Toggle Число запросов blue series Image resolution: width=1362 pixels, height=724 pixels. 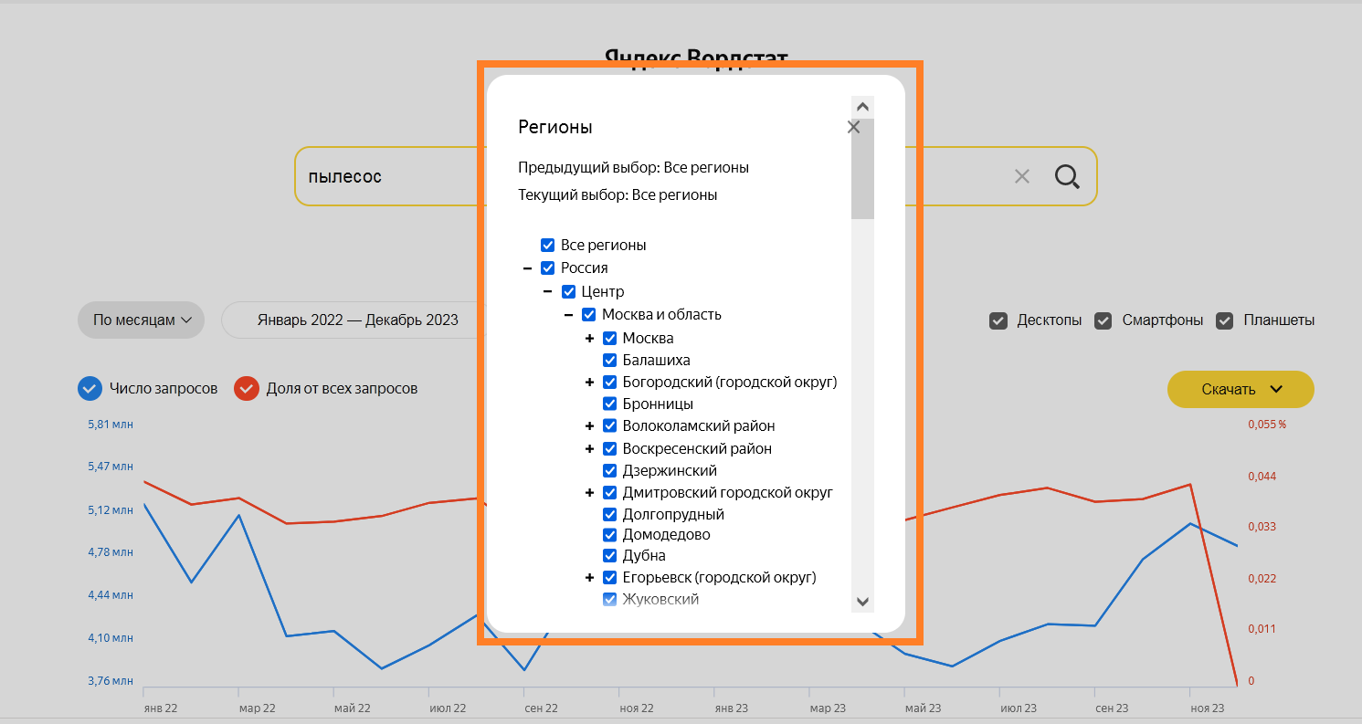tap(89, 389)
